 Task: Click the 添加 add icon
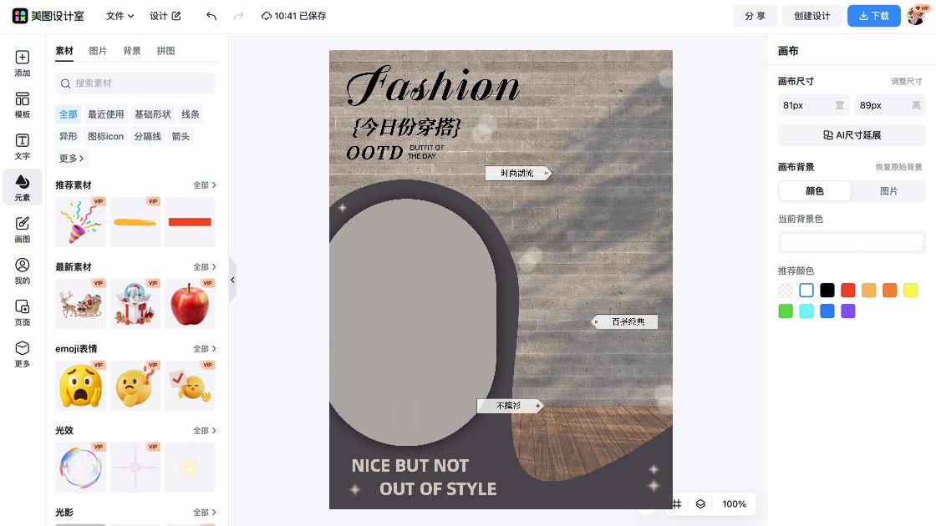click(x=23, y=63)
